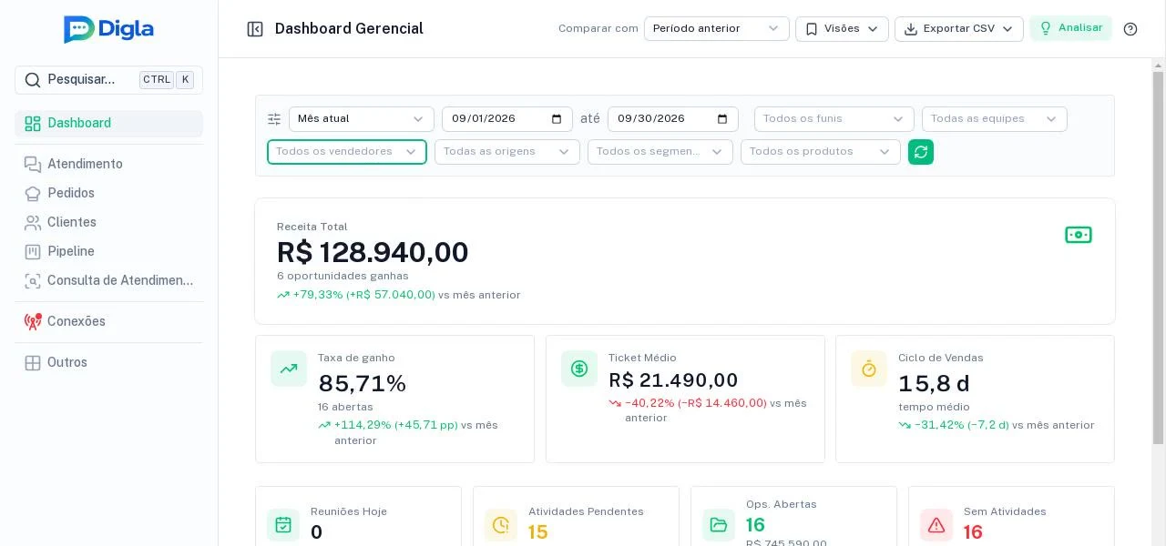Open Clientes in the sidebar

click(108, 223)
